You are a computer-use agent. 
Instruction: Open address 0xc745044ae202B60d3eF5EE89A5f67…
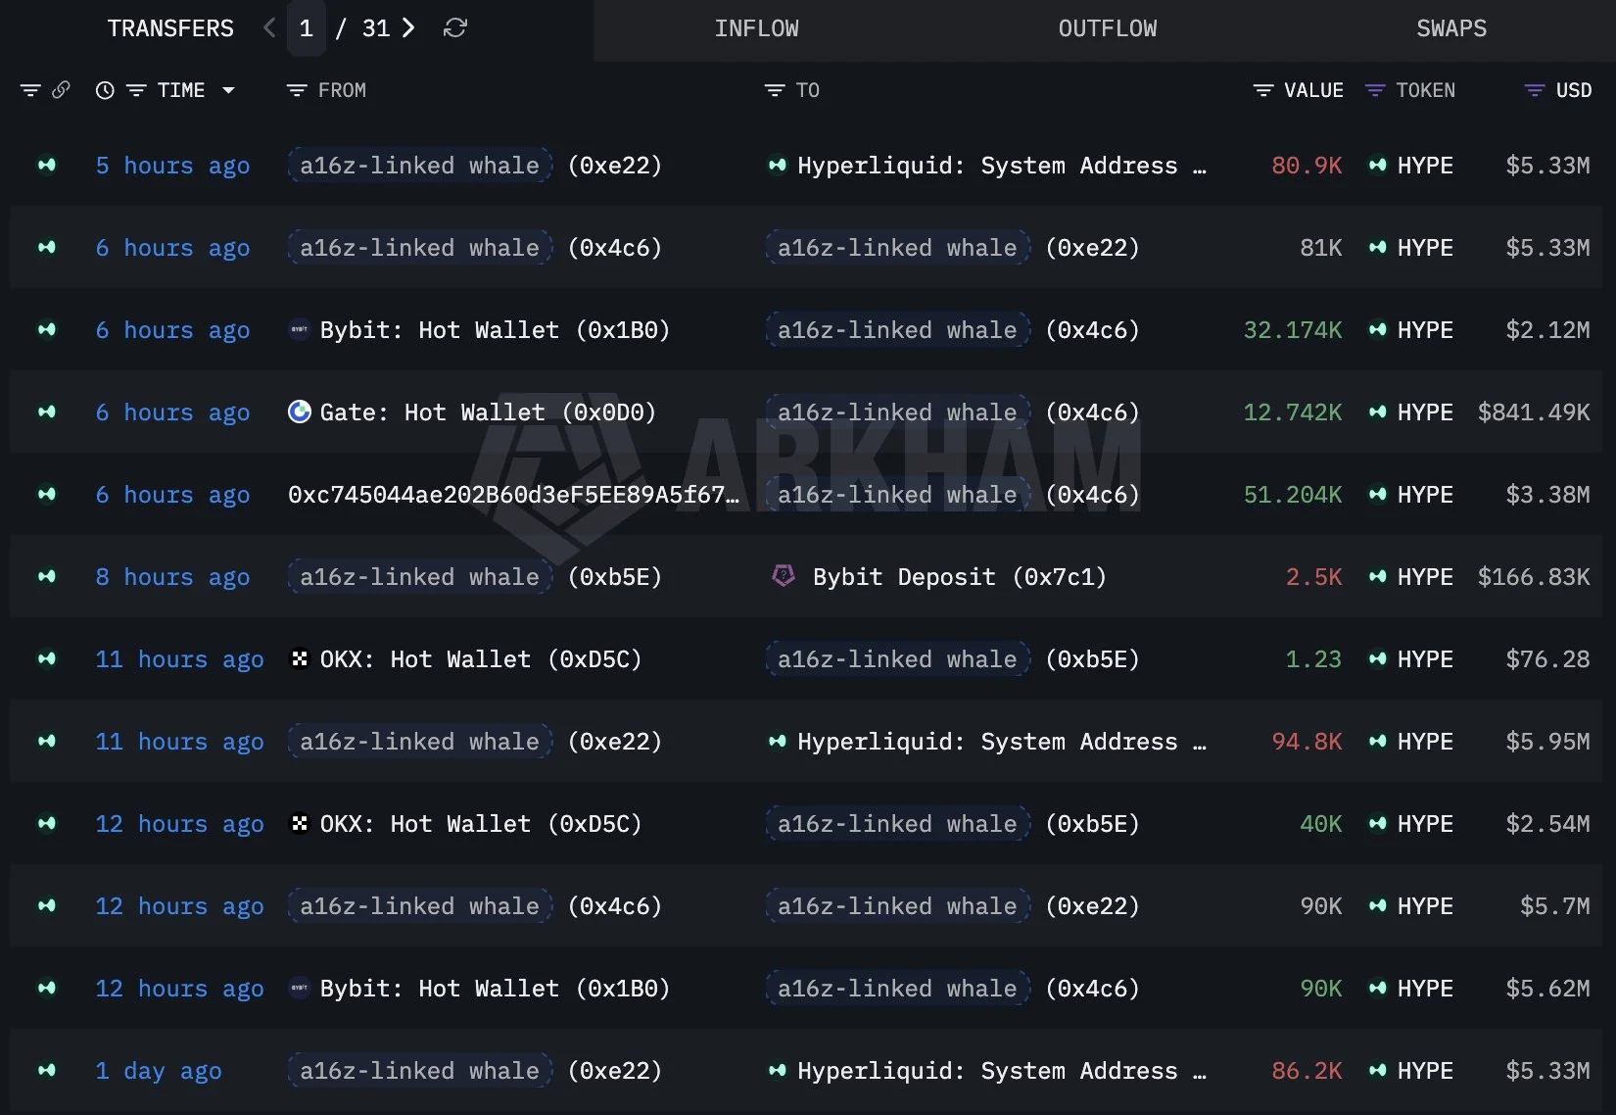(x=513, y=495)
